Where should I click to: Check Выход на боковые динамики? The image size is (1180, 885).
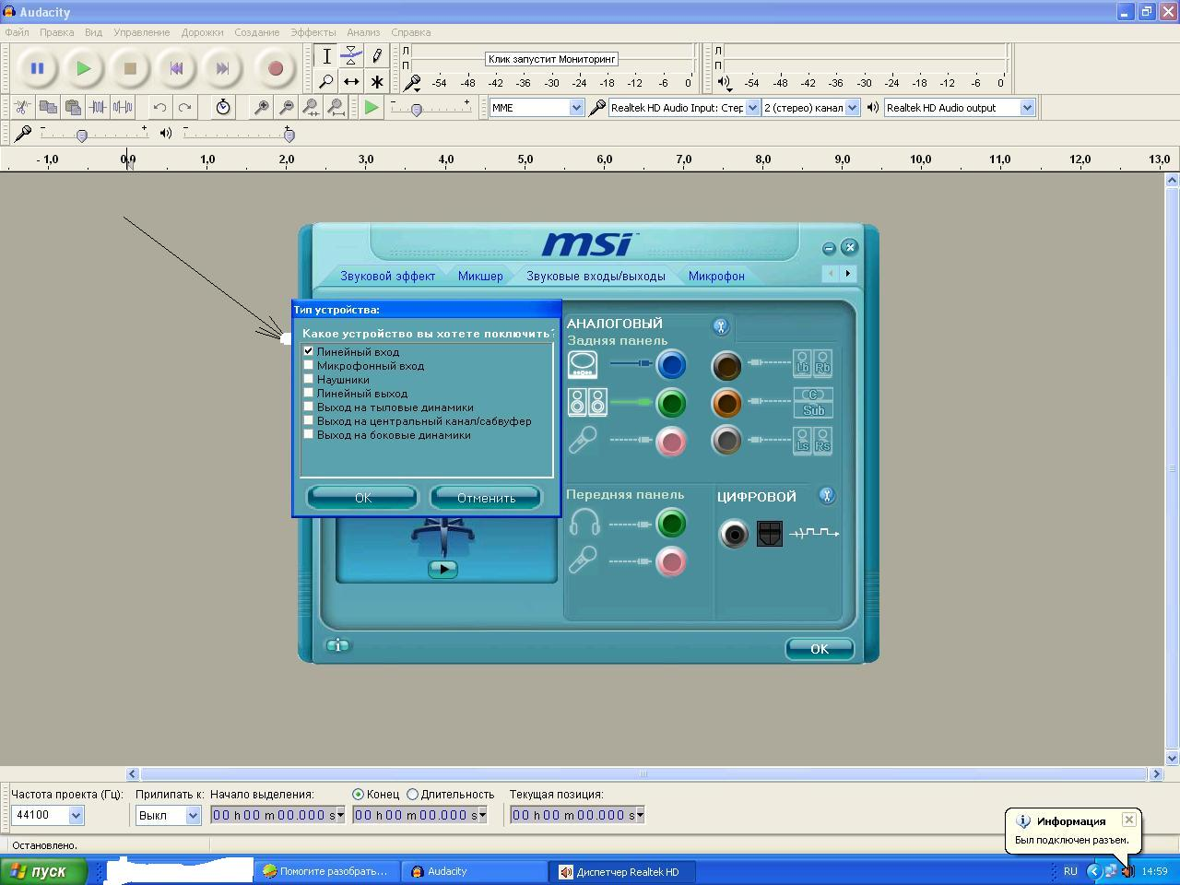coord(309,434)
